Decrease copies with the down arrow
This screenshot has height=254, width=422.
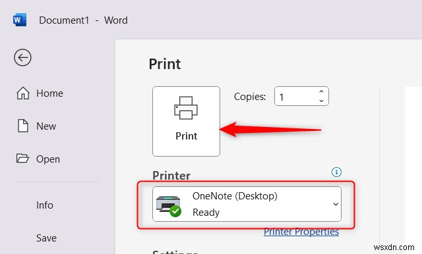[321, 101]
